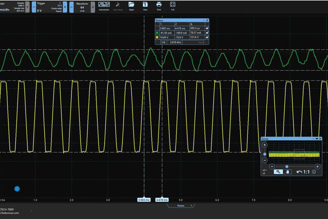Close the Notes tab
Screen dimensions: 328x219
click(x=191, y=206)
